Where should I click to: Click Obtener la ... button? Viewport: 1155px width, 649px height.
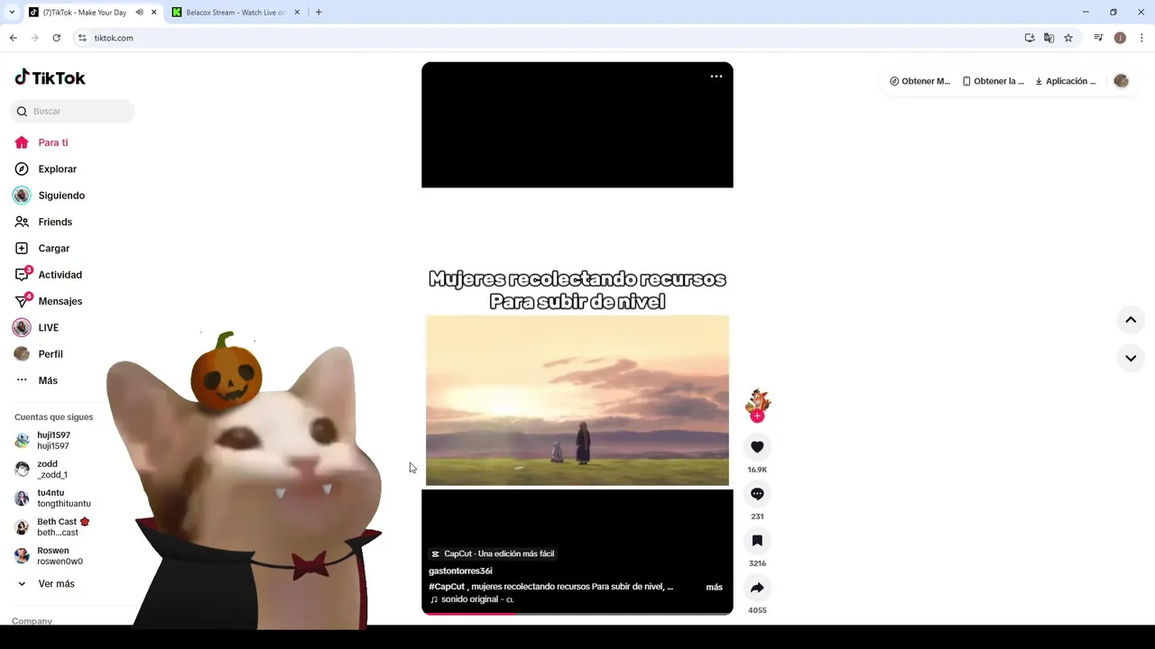[993, 81]
